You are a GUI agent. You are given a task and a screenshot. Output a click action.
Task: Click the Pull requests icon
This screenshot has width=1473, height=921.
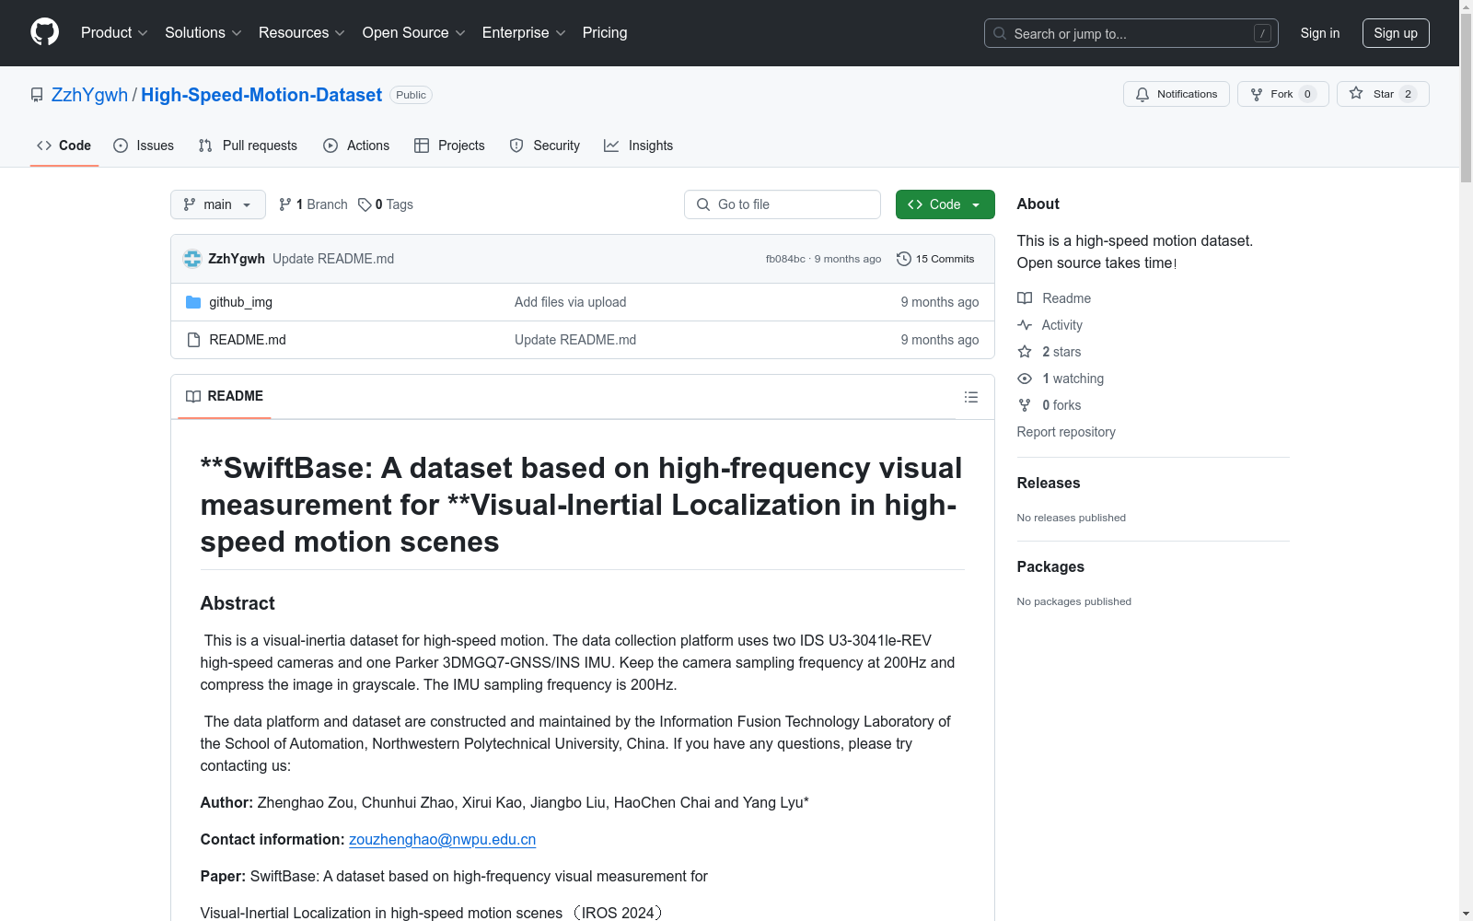point(205,146)
